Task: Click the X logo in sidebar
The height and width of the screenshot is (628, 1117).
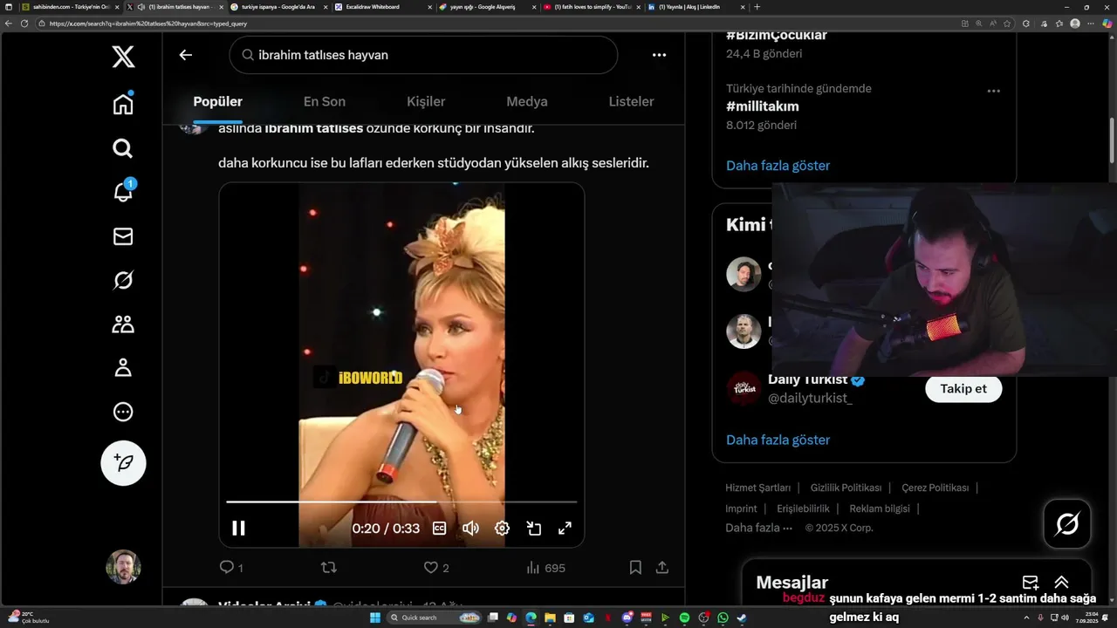Action: coord(123,58)
